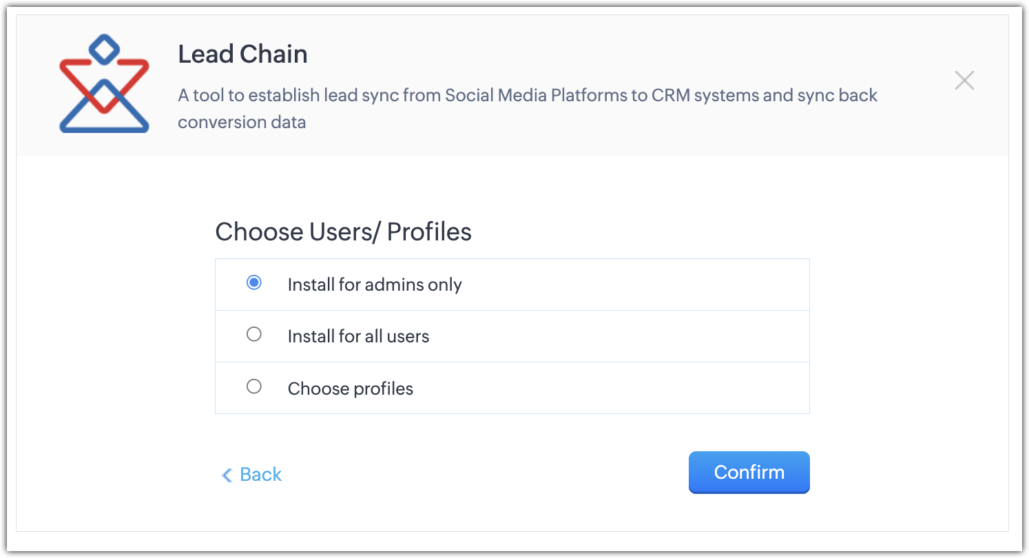Click the left chevron beside Back
This screenshot has height=558, width=1029.
(x=227, y=475)
